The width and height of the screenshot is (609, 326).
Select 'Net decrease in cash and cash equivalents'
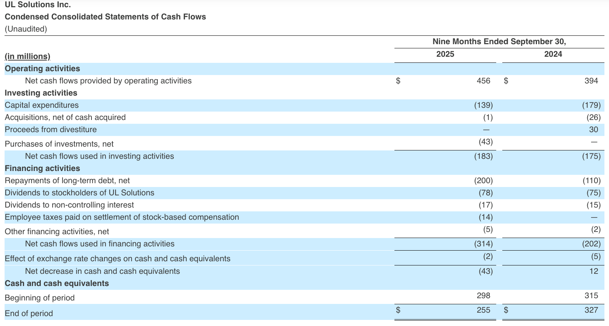coord(103,271)
